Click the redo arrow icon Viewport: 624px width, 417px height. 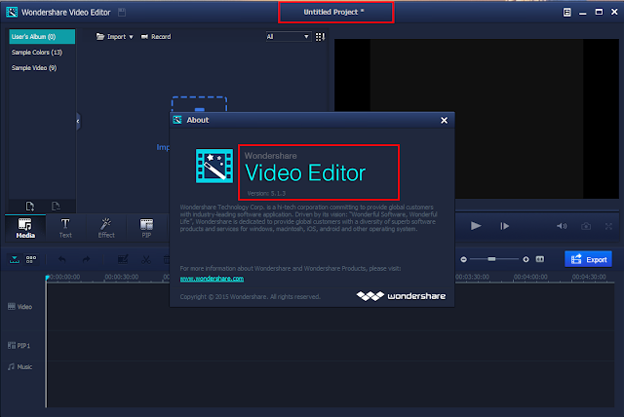(86, 259)
